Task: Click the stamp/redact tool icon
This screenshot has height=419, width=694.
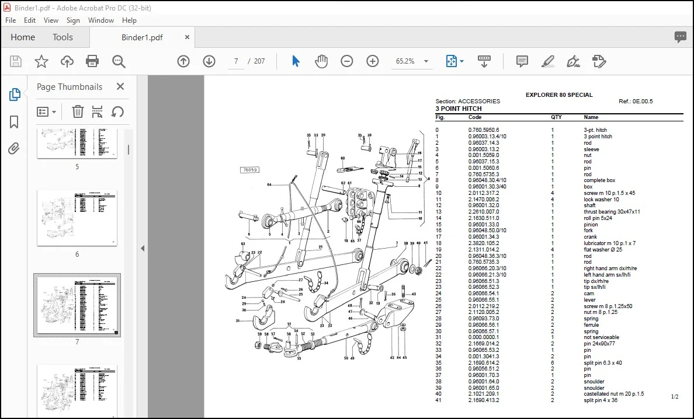Action: (599, 61)
